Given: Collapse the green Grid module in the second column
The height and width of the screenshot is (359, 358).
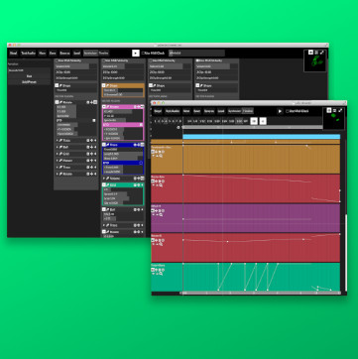Looking at the screenshot, I should (x=104, y=184).
